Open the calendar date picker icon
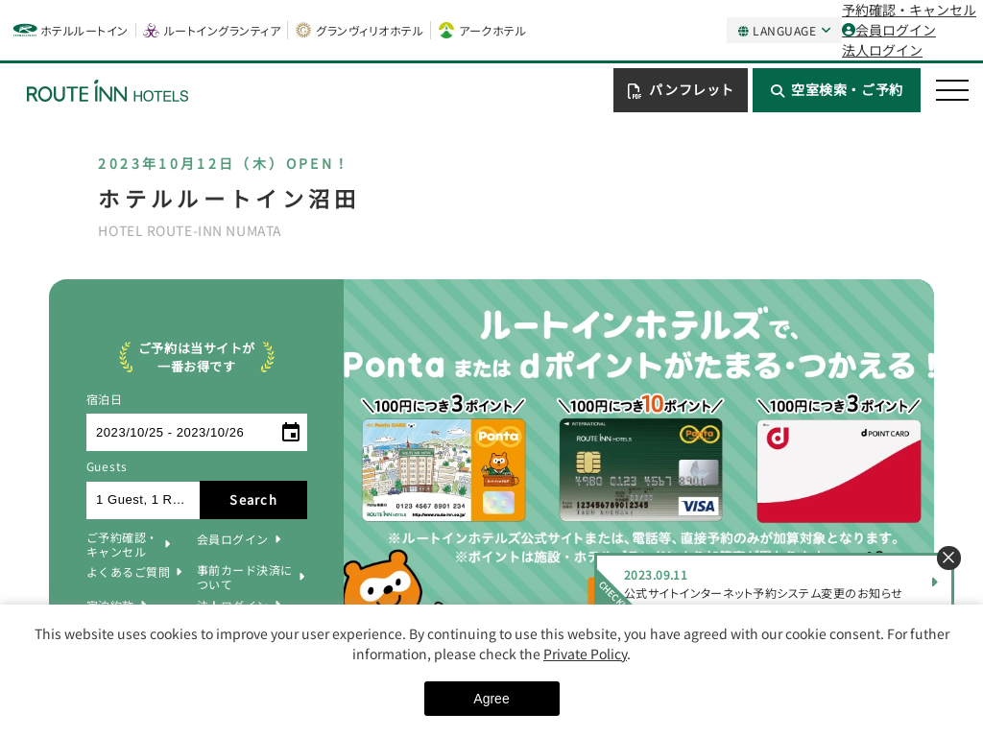The height and width of the screenshot is (737, 983). [291, 433]
